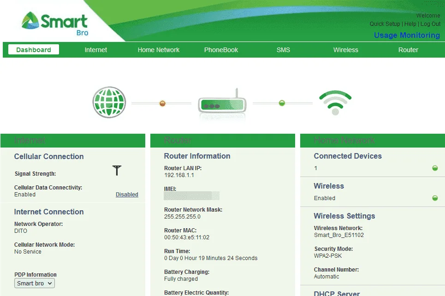Click the Automatic channel number value

tap(326, 277)
